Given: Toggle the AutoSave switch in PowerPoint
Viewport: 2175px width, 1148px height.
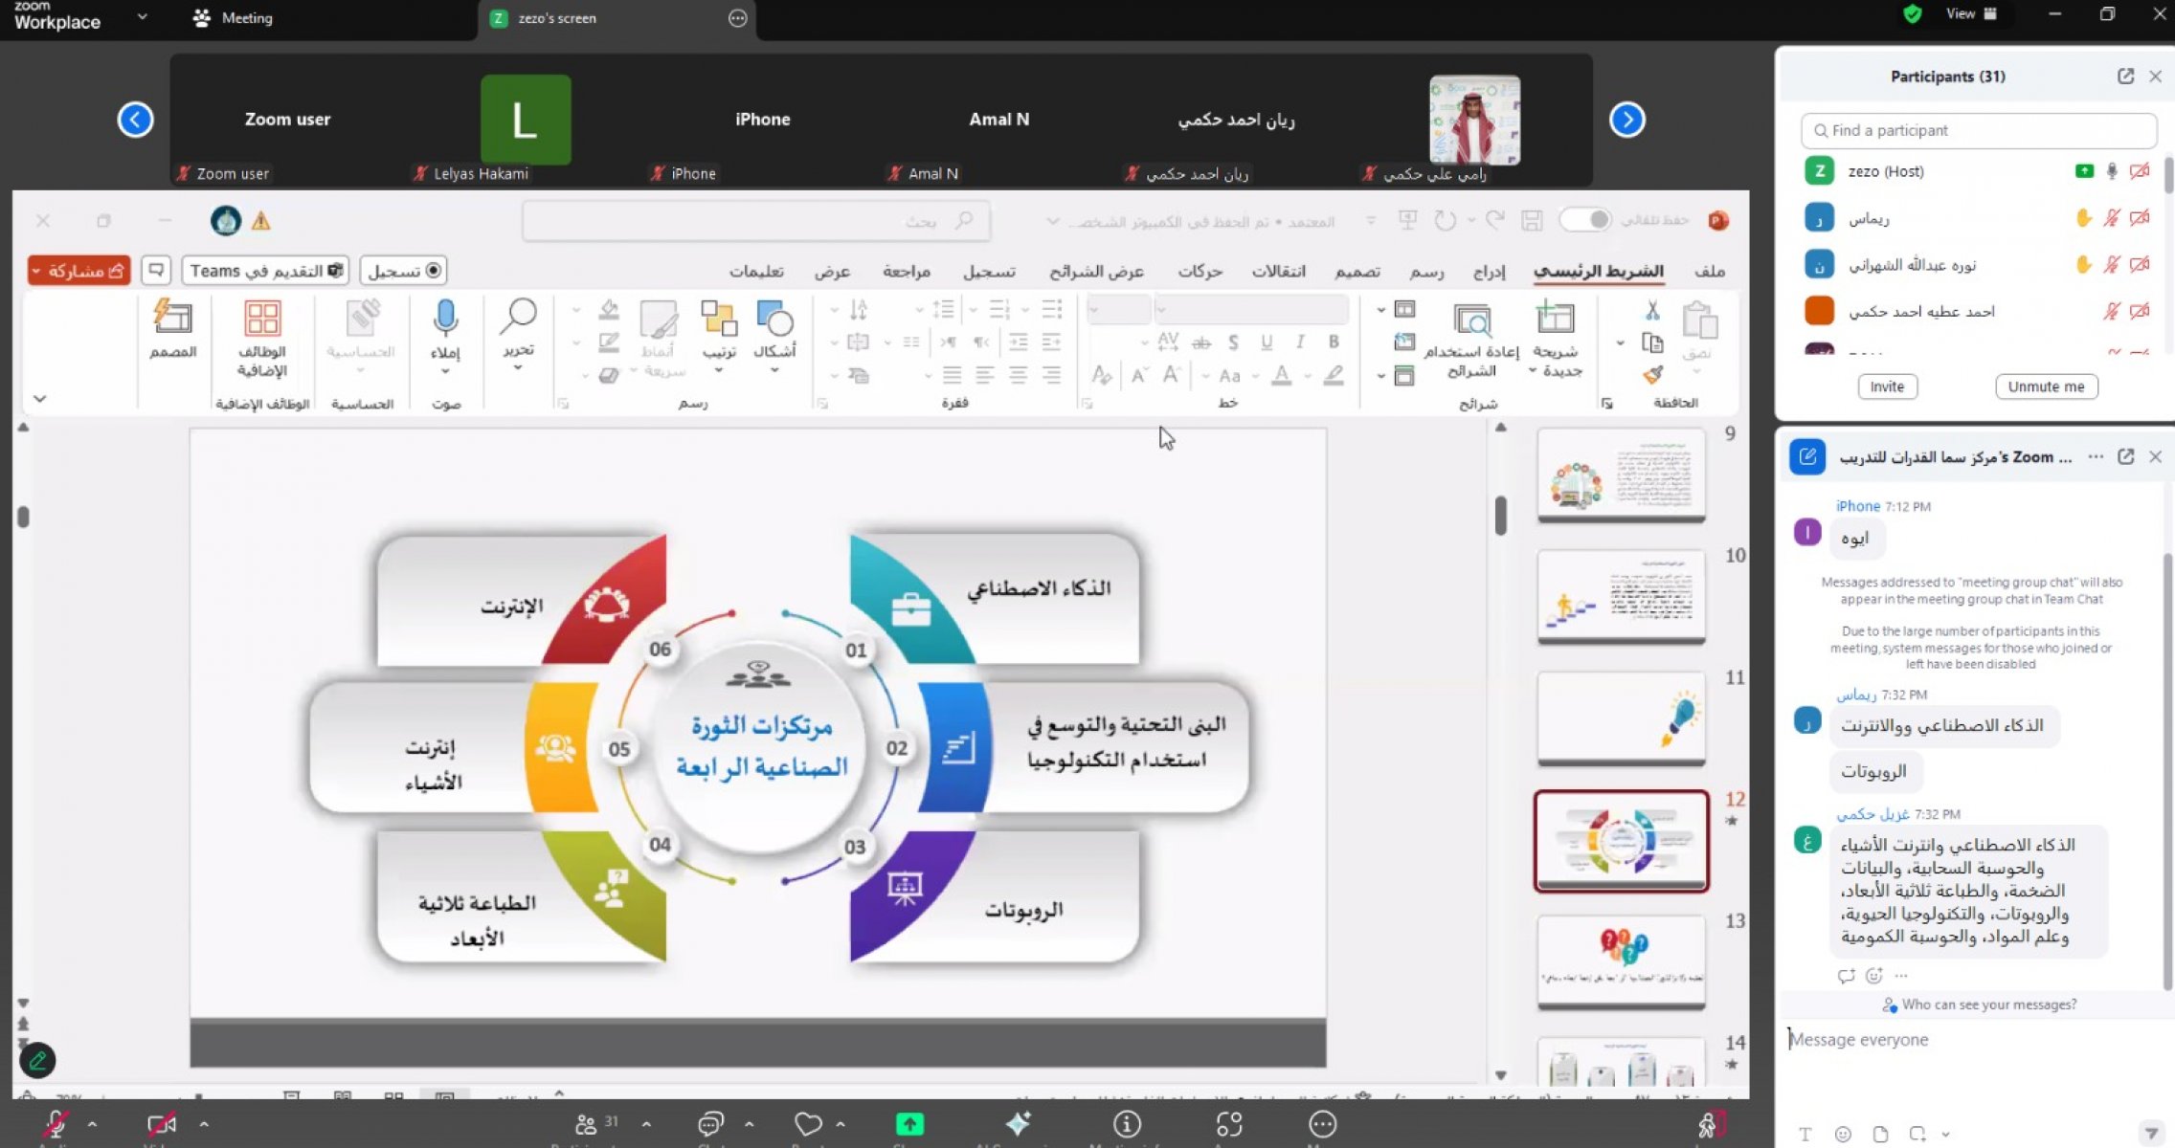Looking at the screenshot, I should (x=1585, y=220).
